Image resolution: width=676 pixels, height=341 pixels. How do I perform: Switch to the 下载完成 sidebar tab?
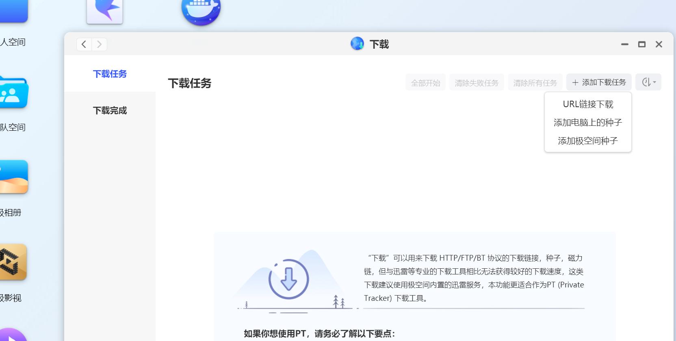(x=110, y=110)
